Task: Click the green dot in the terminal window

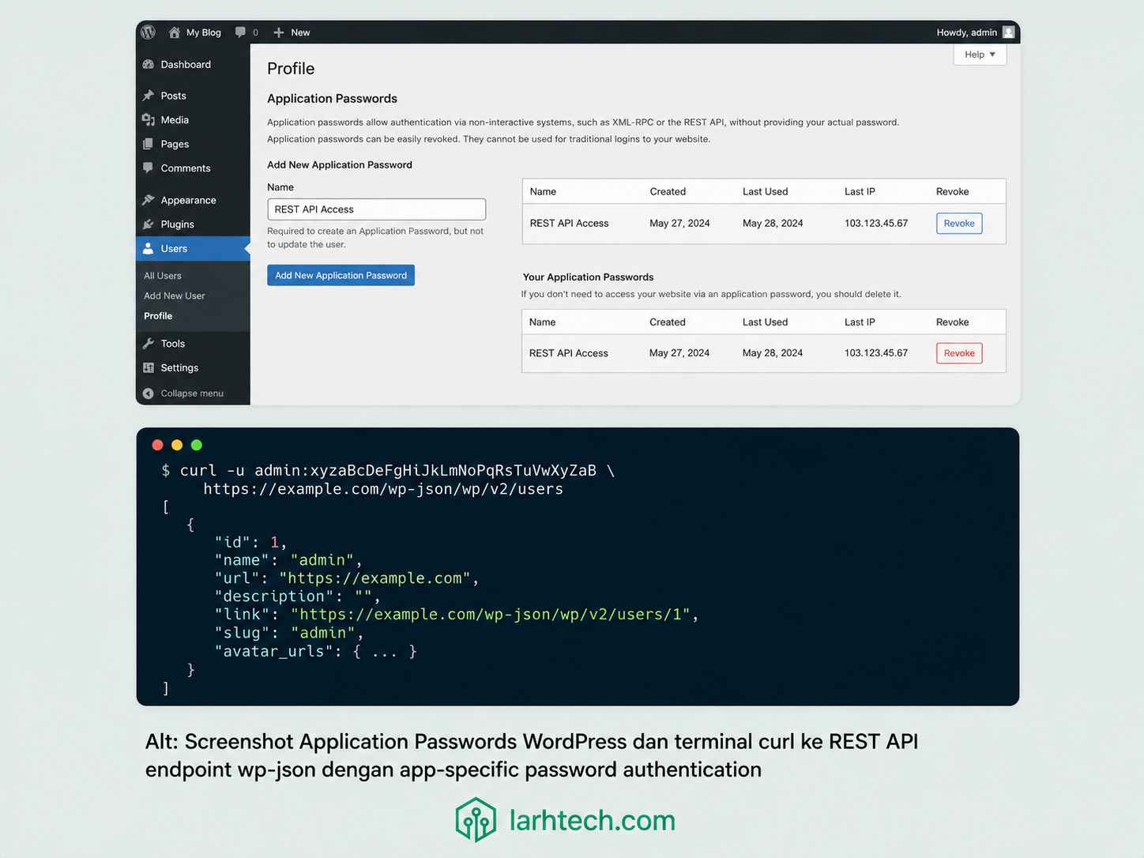Action: (197, 445)
